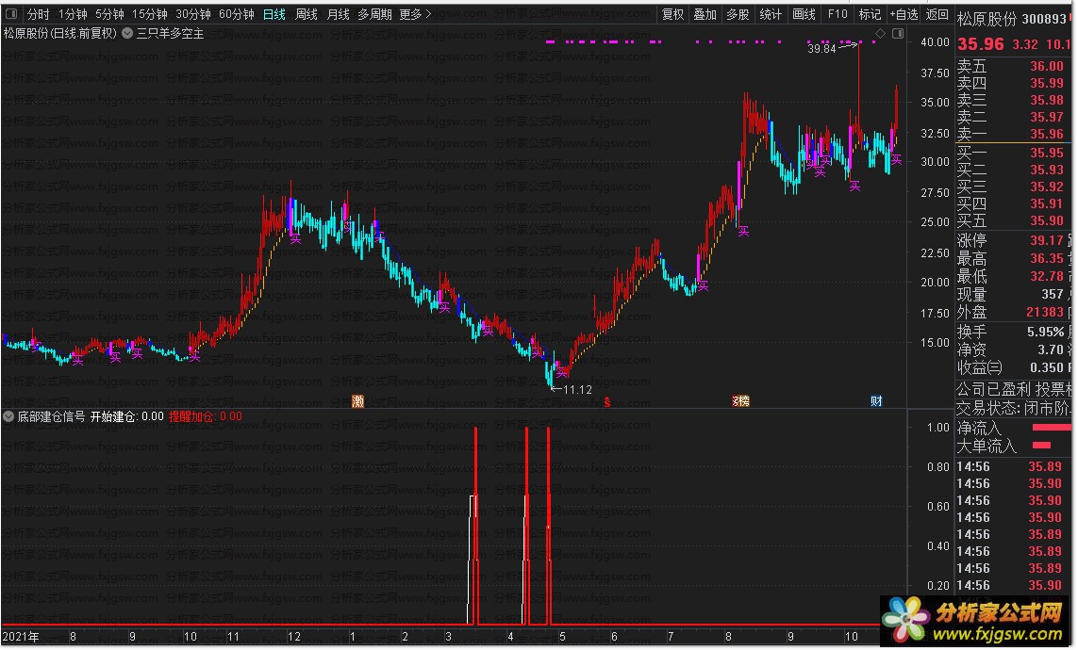Open main indicator dropdown next to 三只羊多空主
This screenshot has width=1078, height=650.
(x=127, y=33)
